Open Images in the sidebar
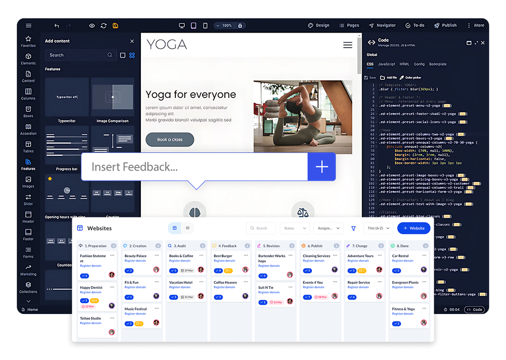Image resolution: width=506 pixels, height=360 pixels. pyautogui.click(x=28, y=182)
